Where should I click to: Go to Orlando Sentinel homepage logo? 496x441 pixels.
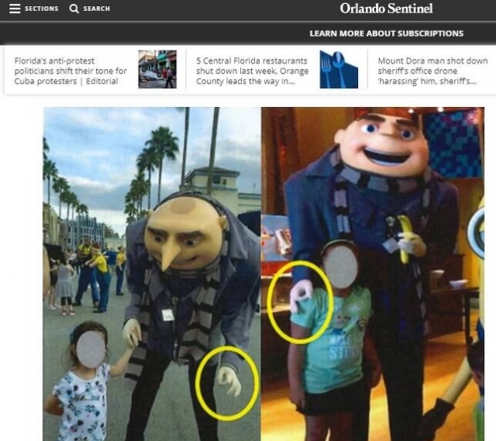[x=386, y=9]
